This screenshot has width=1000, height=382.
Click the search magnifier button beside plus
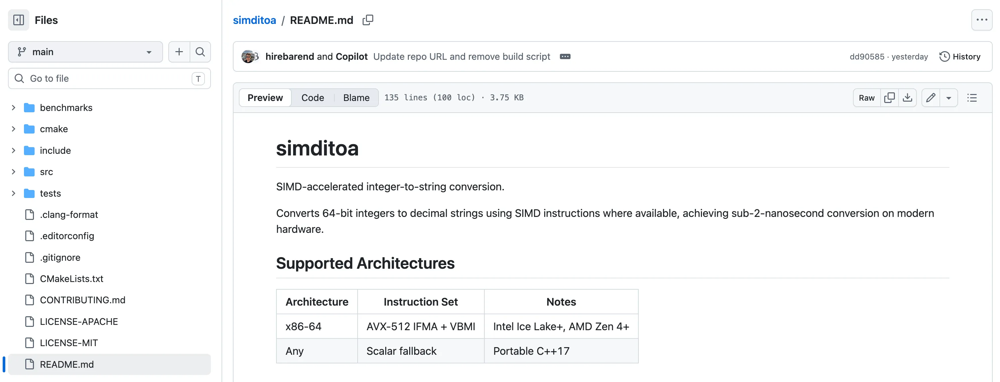click(200, 51)
